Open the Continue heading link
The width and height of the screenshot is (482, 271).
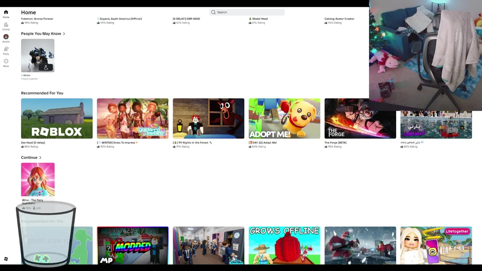point(29,157)
